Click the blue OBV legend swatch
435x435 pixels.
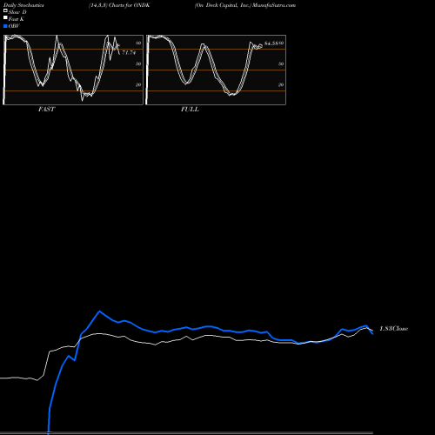point(5,26)
